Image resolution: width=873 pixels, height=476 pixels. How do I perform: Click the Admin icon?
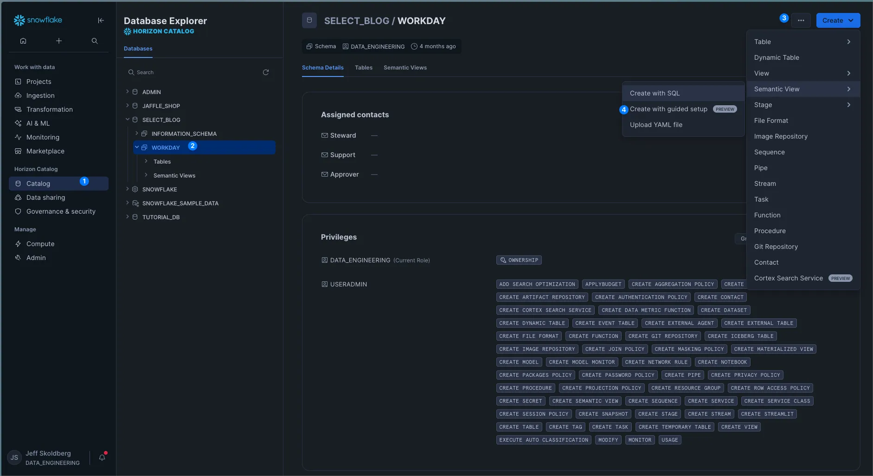pos(18,258)
